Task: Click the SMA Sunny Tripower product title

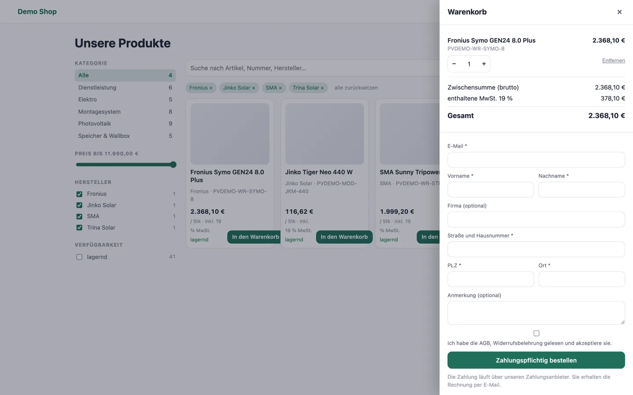Action: pyautogui.click(x=410, y=172)
